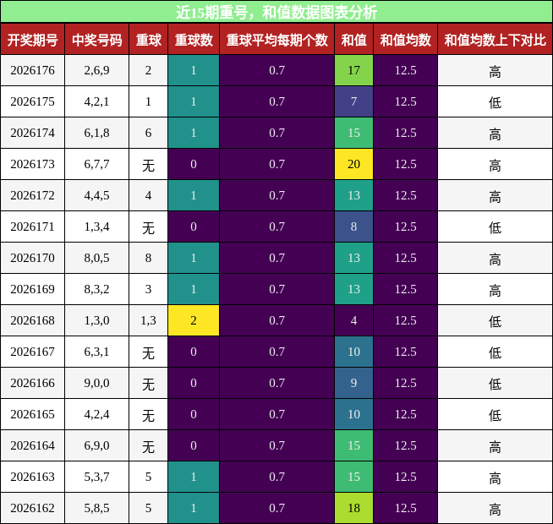Click winning numbers 4,2,1
This screenshot has width=553, height=524.
(x=96, y=101)
